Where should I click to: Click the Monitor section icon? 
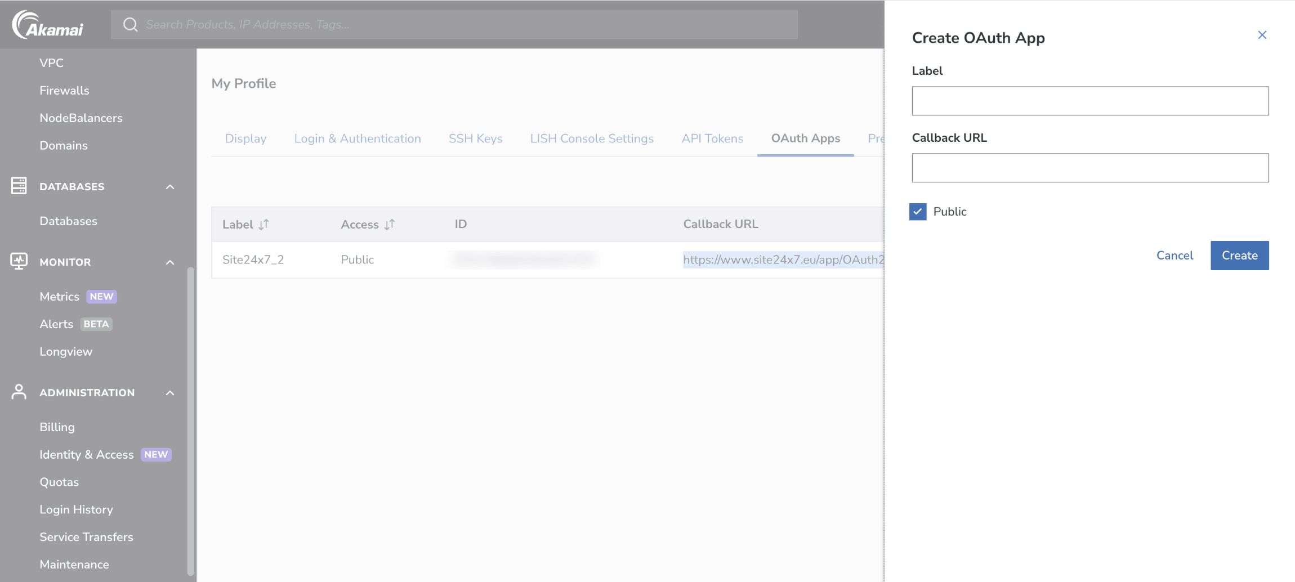click(x=19, y=261)
